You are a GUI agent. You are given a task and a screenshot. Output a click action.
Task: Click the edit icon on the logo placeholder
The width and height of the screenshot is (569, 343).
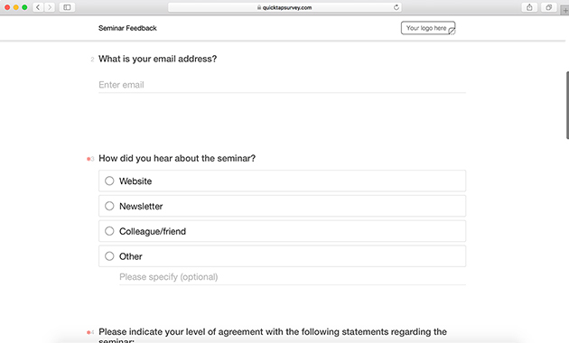point(452,32)
